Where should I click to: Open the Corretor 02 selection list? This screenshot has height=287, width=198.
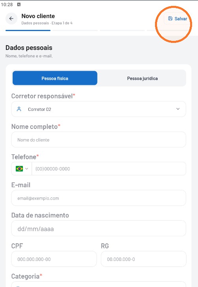(99, 109)
